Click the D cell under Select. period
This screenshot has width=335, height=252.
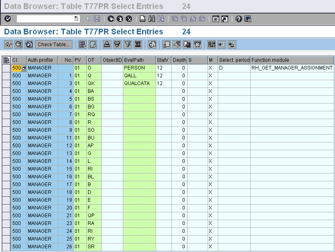pos(234,68)
